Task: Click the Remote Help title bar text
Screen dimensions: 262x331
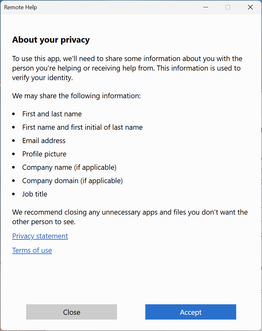Action: click(x=20, y=7)
